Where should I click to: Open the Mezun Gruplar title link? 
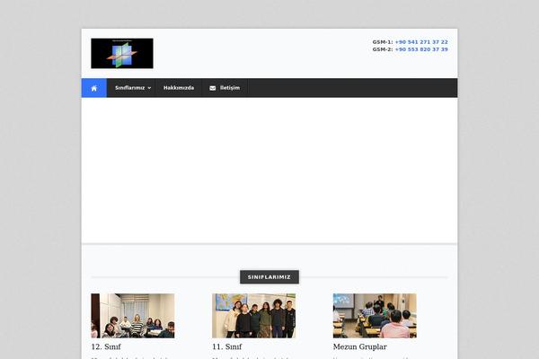(360, 346)
